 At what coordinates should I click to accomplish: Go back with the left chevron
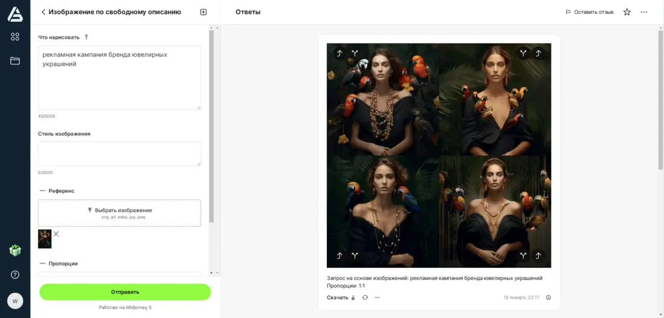tap(43, 12)
